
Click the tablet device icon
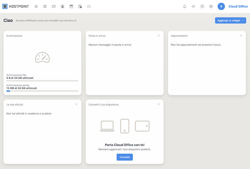point(142,126)
